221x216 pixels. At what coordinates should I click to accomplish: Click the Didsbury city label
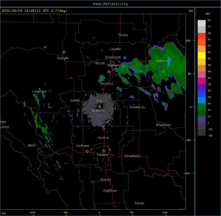pos(98,111)
